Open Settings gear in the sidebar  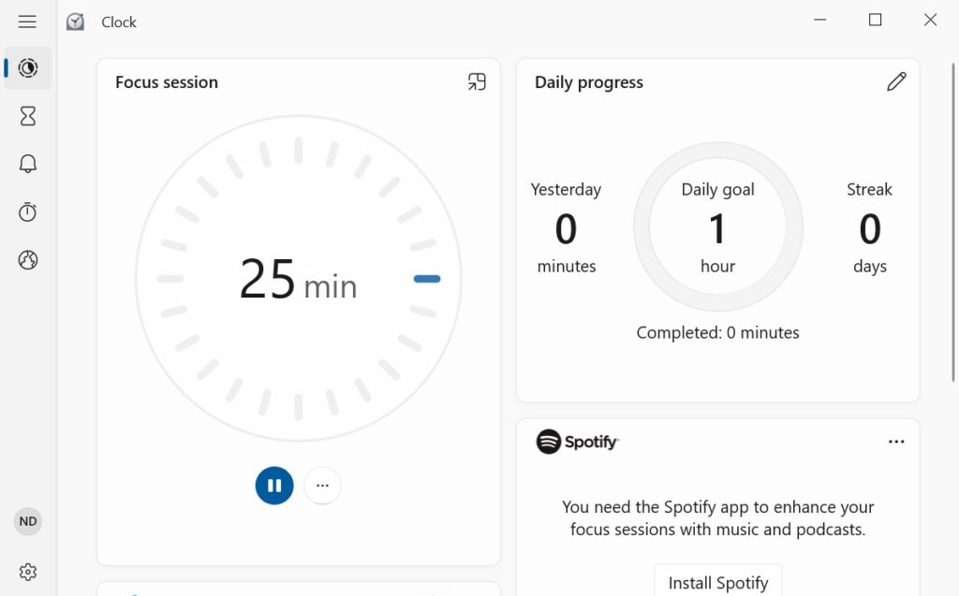[x=28, y=572]
